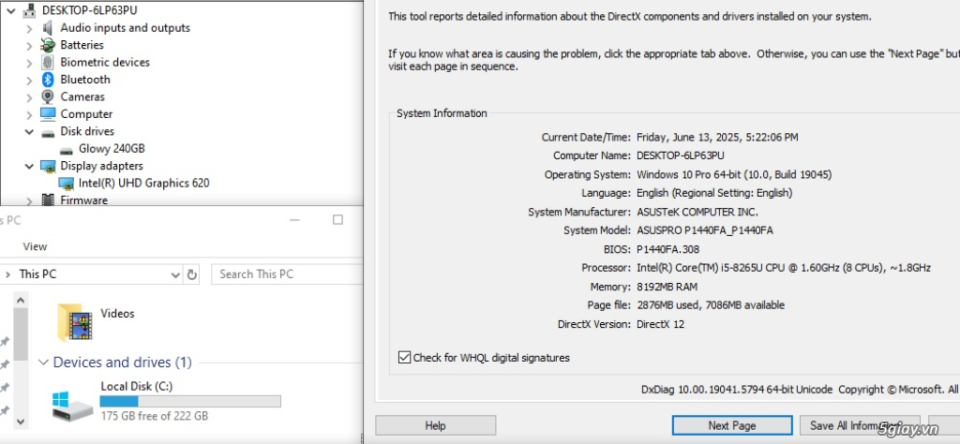Expand the Firmware node
This screenshot has width=960, height=444.
[x=29, y=200]
